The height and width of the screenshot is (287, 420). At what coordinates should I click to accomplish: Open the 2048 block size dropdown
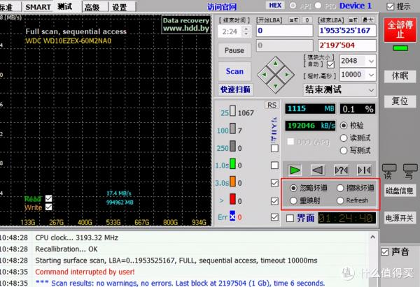tap(358, 61)
